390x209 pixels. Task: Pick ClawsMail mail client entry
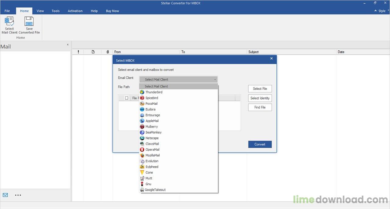[x=179, y=144]
